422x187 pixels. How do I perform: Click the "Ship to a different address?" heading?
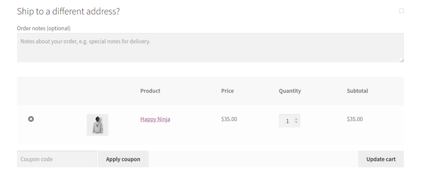[x=68, y=12]
